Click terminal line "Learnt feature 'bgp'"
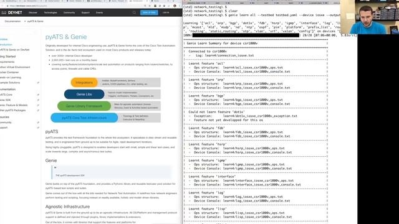The image size is (399, 224). coord(206,96)
